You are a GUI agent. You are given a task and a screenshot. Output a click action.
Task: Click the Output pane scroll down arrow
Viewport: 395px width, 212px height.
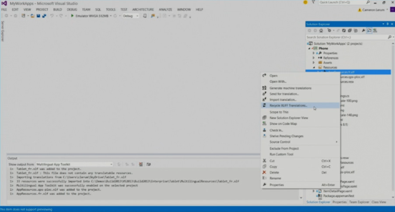[x=301, y=198]
